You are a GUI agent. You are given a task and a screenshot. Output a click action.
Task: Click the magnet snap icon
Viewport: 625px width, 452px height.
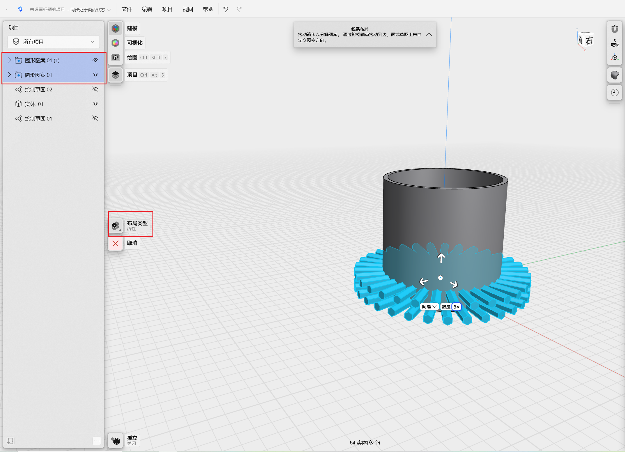coord(615,29)
